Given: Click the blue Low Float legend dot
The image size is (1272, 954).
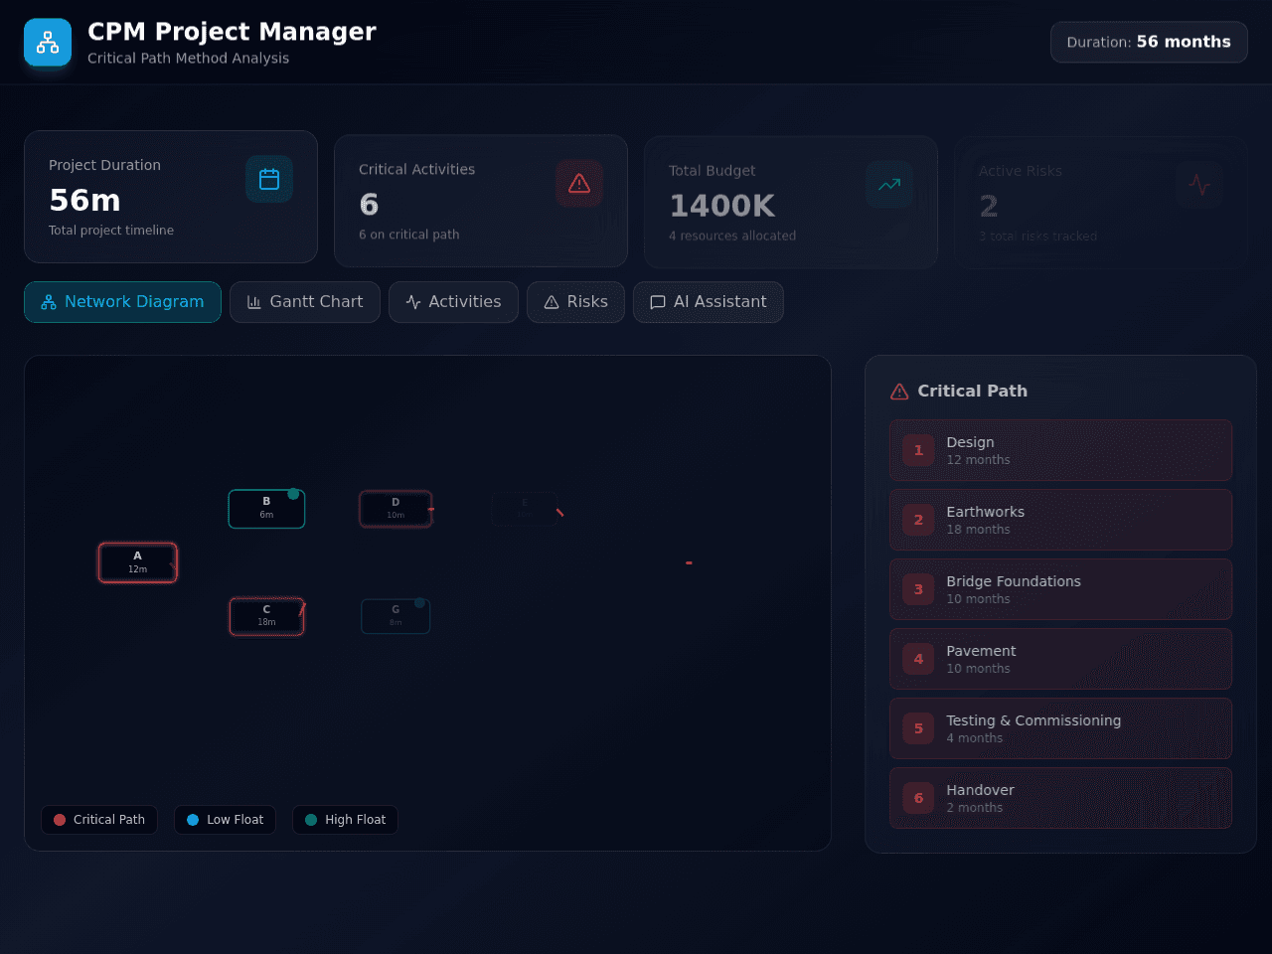Looking at the screenshot, I should (x=193, y=820).
